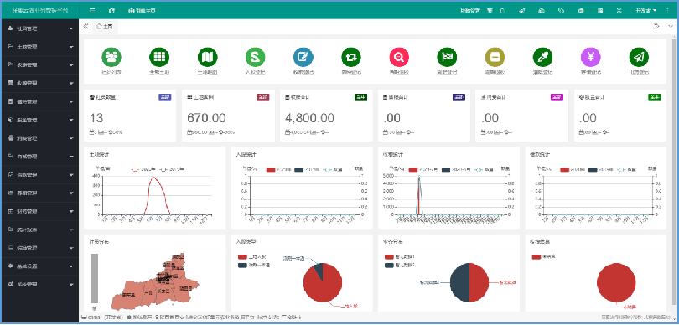Open the green S-letter shortcut icon
This screenshot has height=325, width=679.
pyautogui.click(x=256, y=57)
